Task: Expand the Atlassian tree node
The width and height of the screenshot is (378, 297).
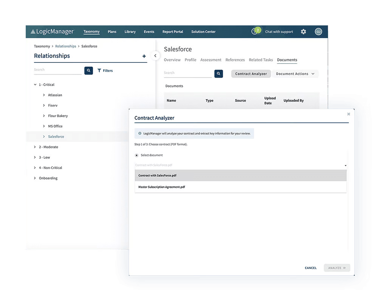Action: coord(44,95)
